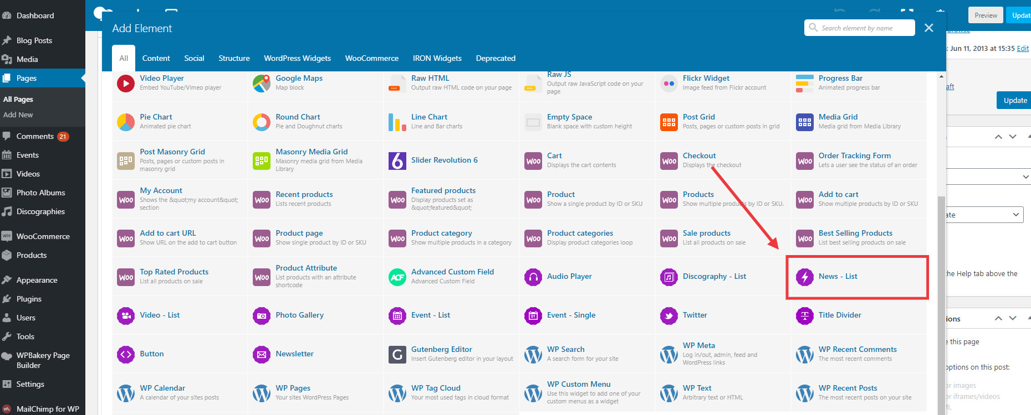Image resolution: width=1031 pixels, height=415 pixels.
Task: Open the IRON Widgets tab
Action: coord(437,58)
